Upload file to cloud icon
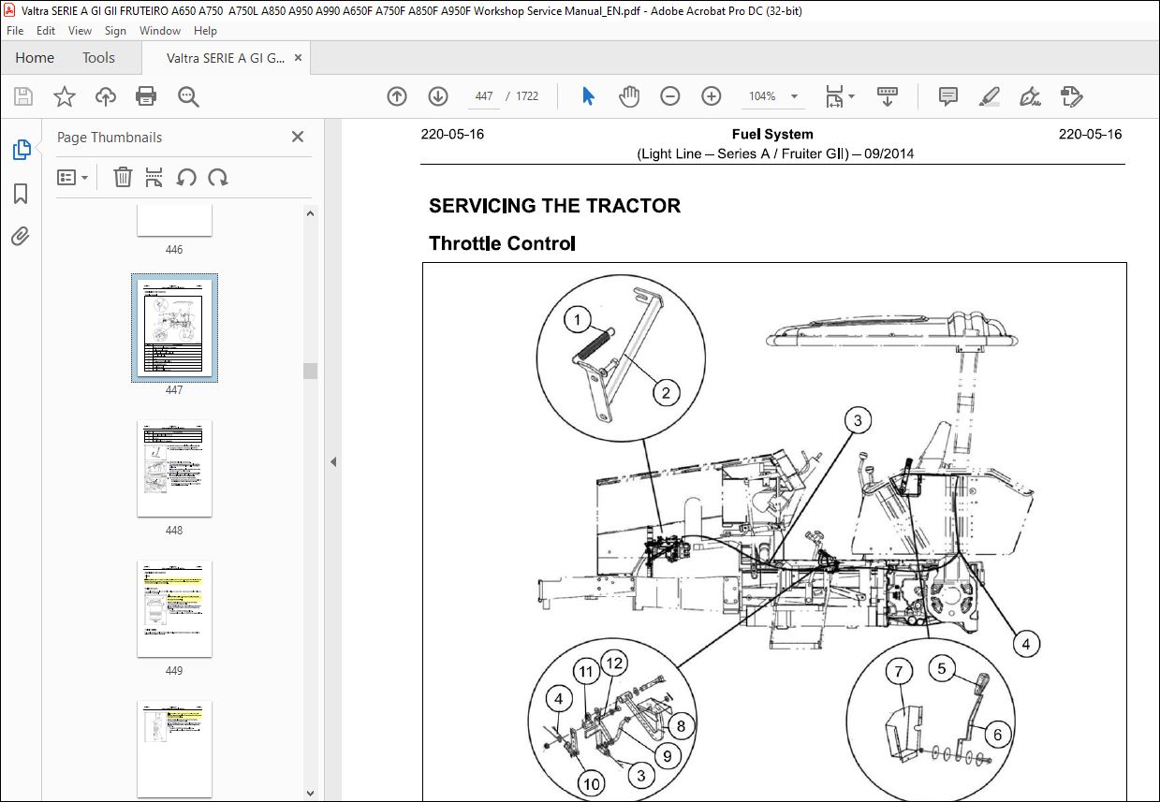 coord(106,96)
